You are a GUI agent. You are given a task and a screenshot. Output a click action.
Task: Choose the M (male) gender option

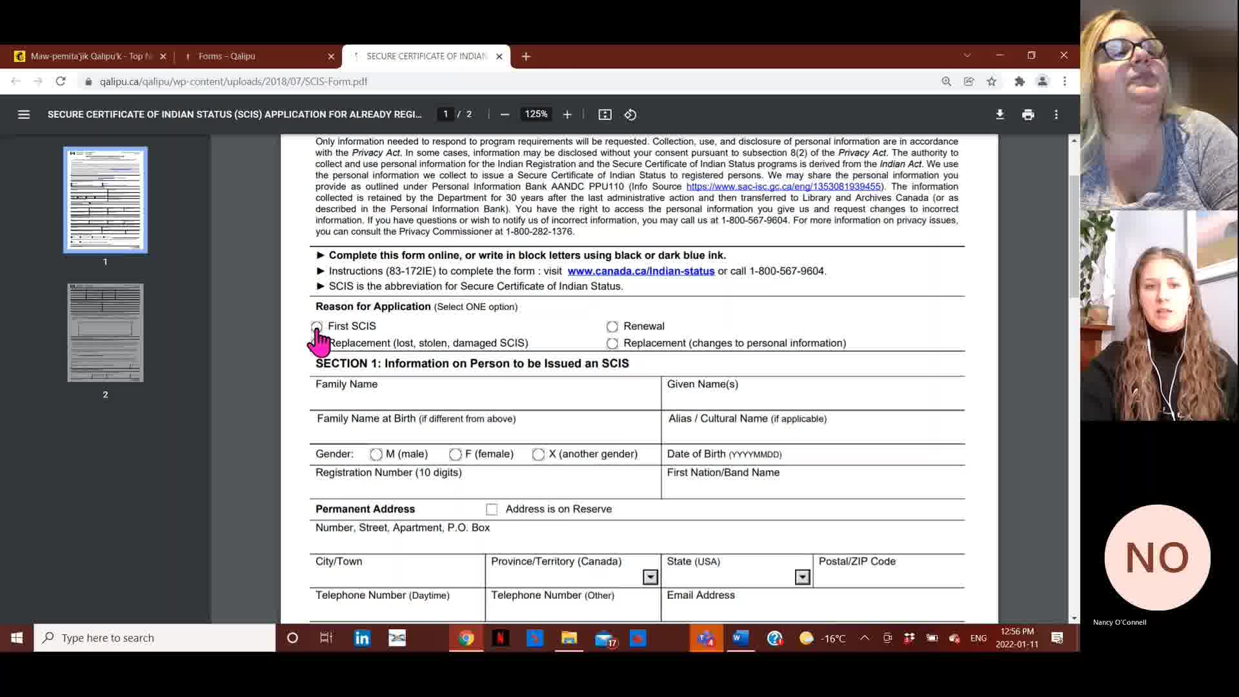376,454
